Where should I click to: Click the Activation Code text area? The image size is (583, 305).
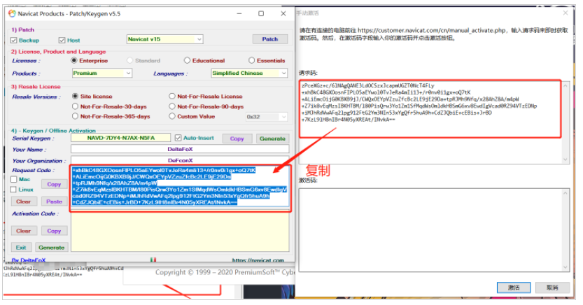click(x=180, y=232)
